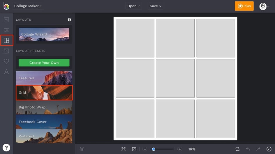This screenshot has width=275, height=154.
Task: Open the Text tool sidebar icon
Action: [x=6, y=72]
